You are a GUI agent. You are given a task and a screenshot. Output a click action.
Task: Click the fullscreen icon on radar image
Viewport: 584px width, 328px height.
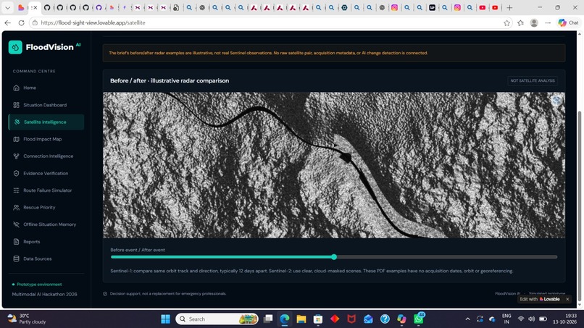(556, 100)
